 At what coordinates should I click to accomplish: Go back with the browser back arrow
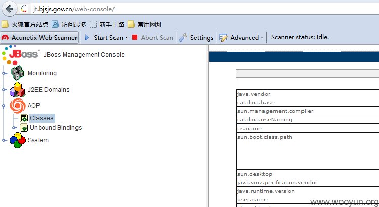[x=10, y=9]
